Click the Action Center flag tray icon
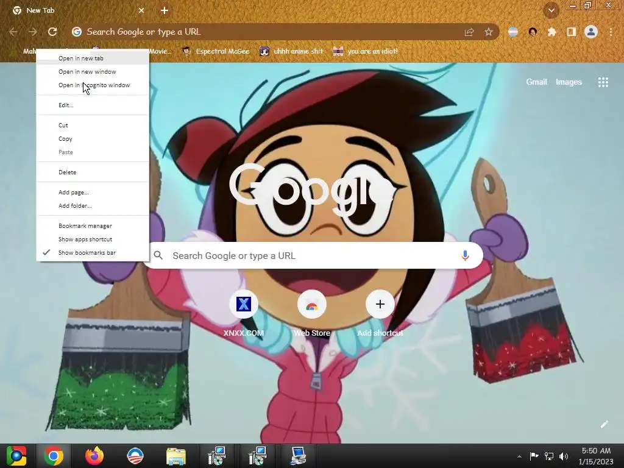 click(x=534, y=456)
